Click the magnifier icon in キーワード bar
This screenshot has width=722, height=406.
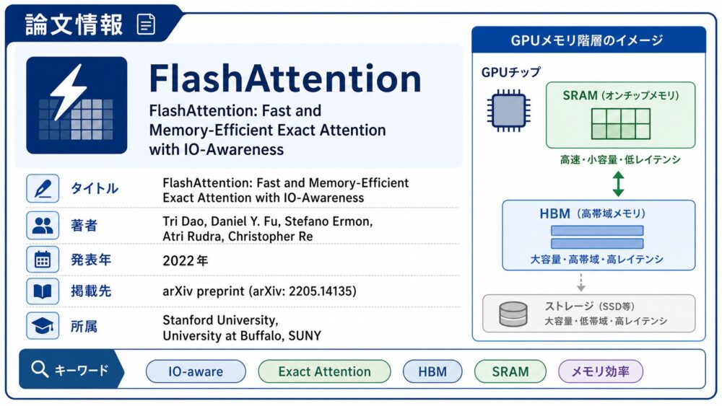40,369
